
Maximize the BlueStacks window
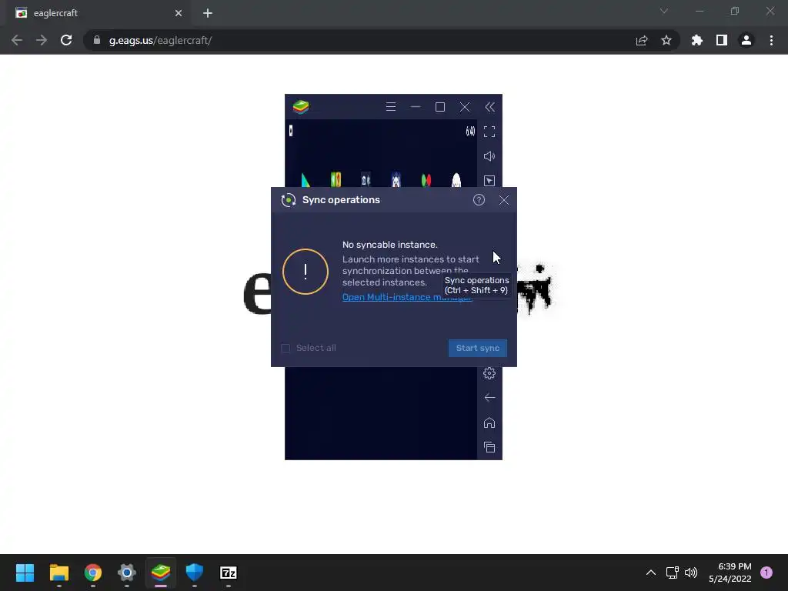point(440,107)
